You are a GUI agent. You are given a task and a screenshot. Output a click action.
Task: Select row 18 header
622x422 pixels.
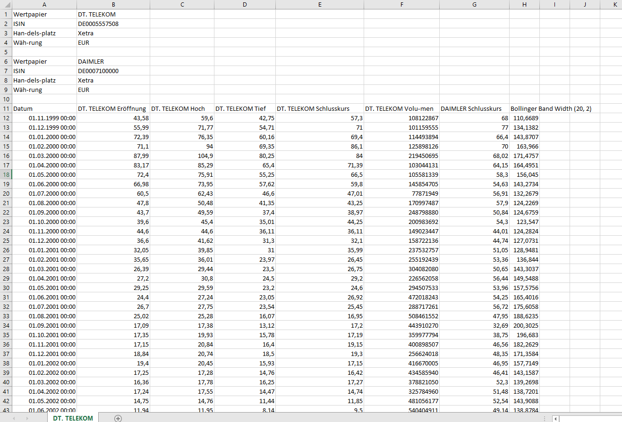pos(6,174)
